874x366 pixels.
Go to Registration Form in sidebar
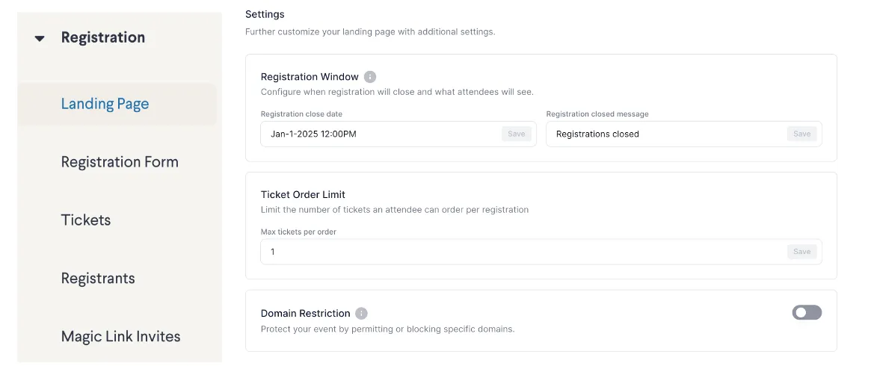[120, 162]
